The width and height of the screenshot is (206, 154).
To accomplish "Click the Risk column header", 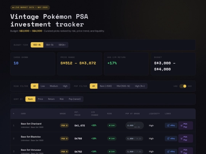I will pyautogui.click(x=109, y=114).
